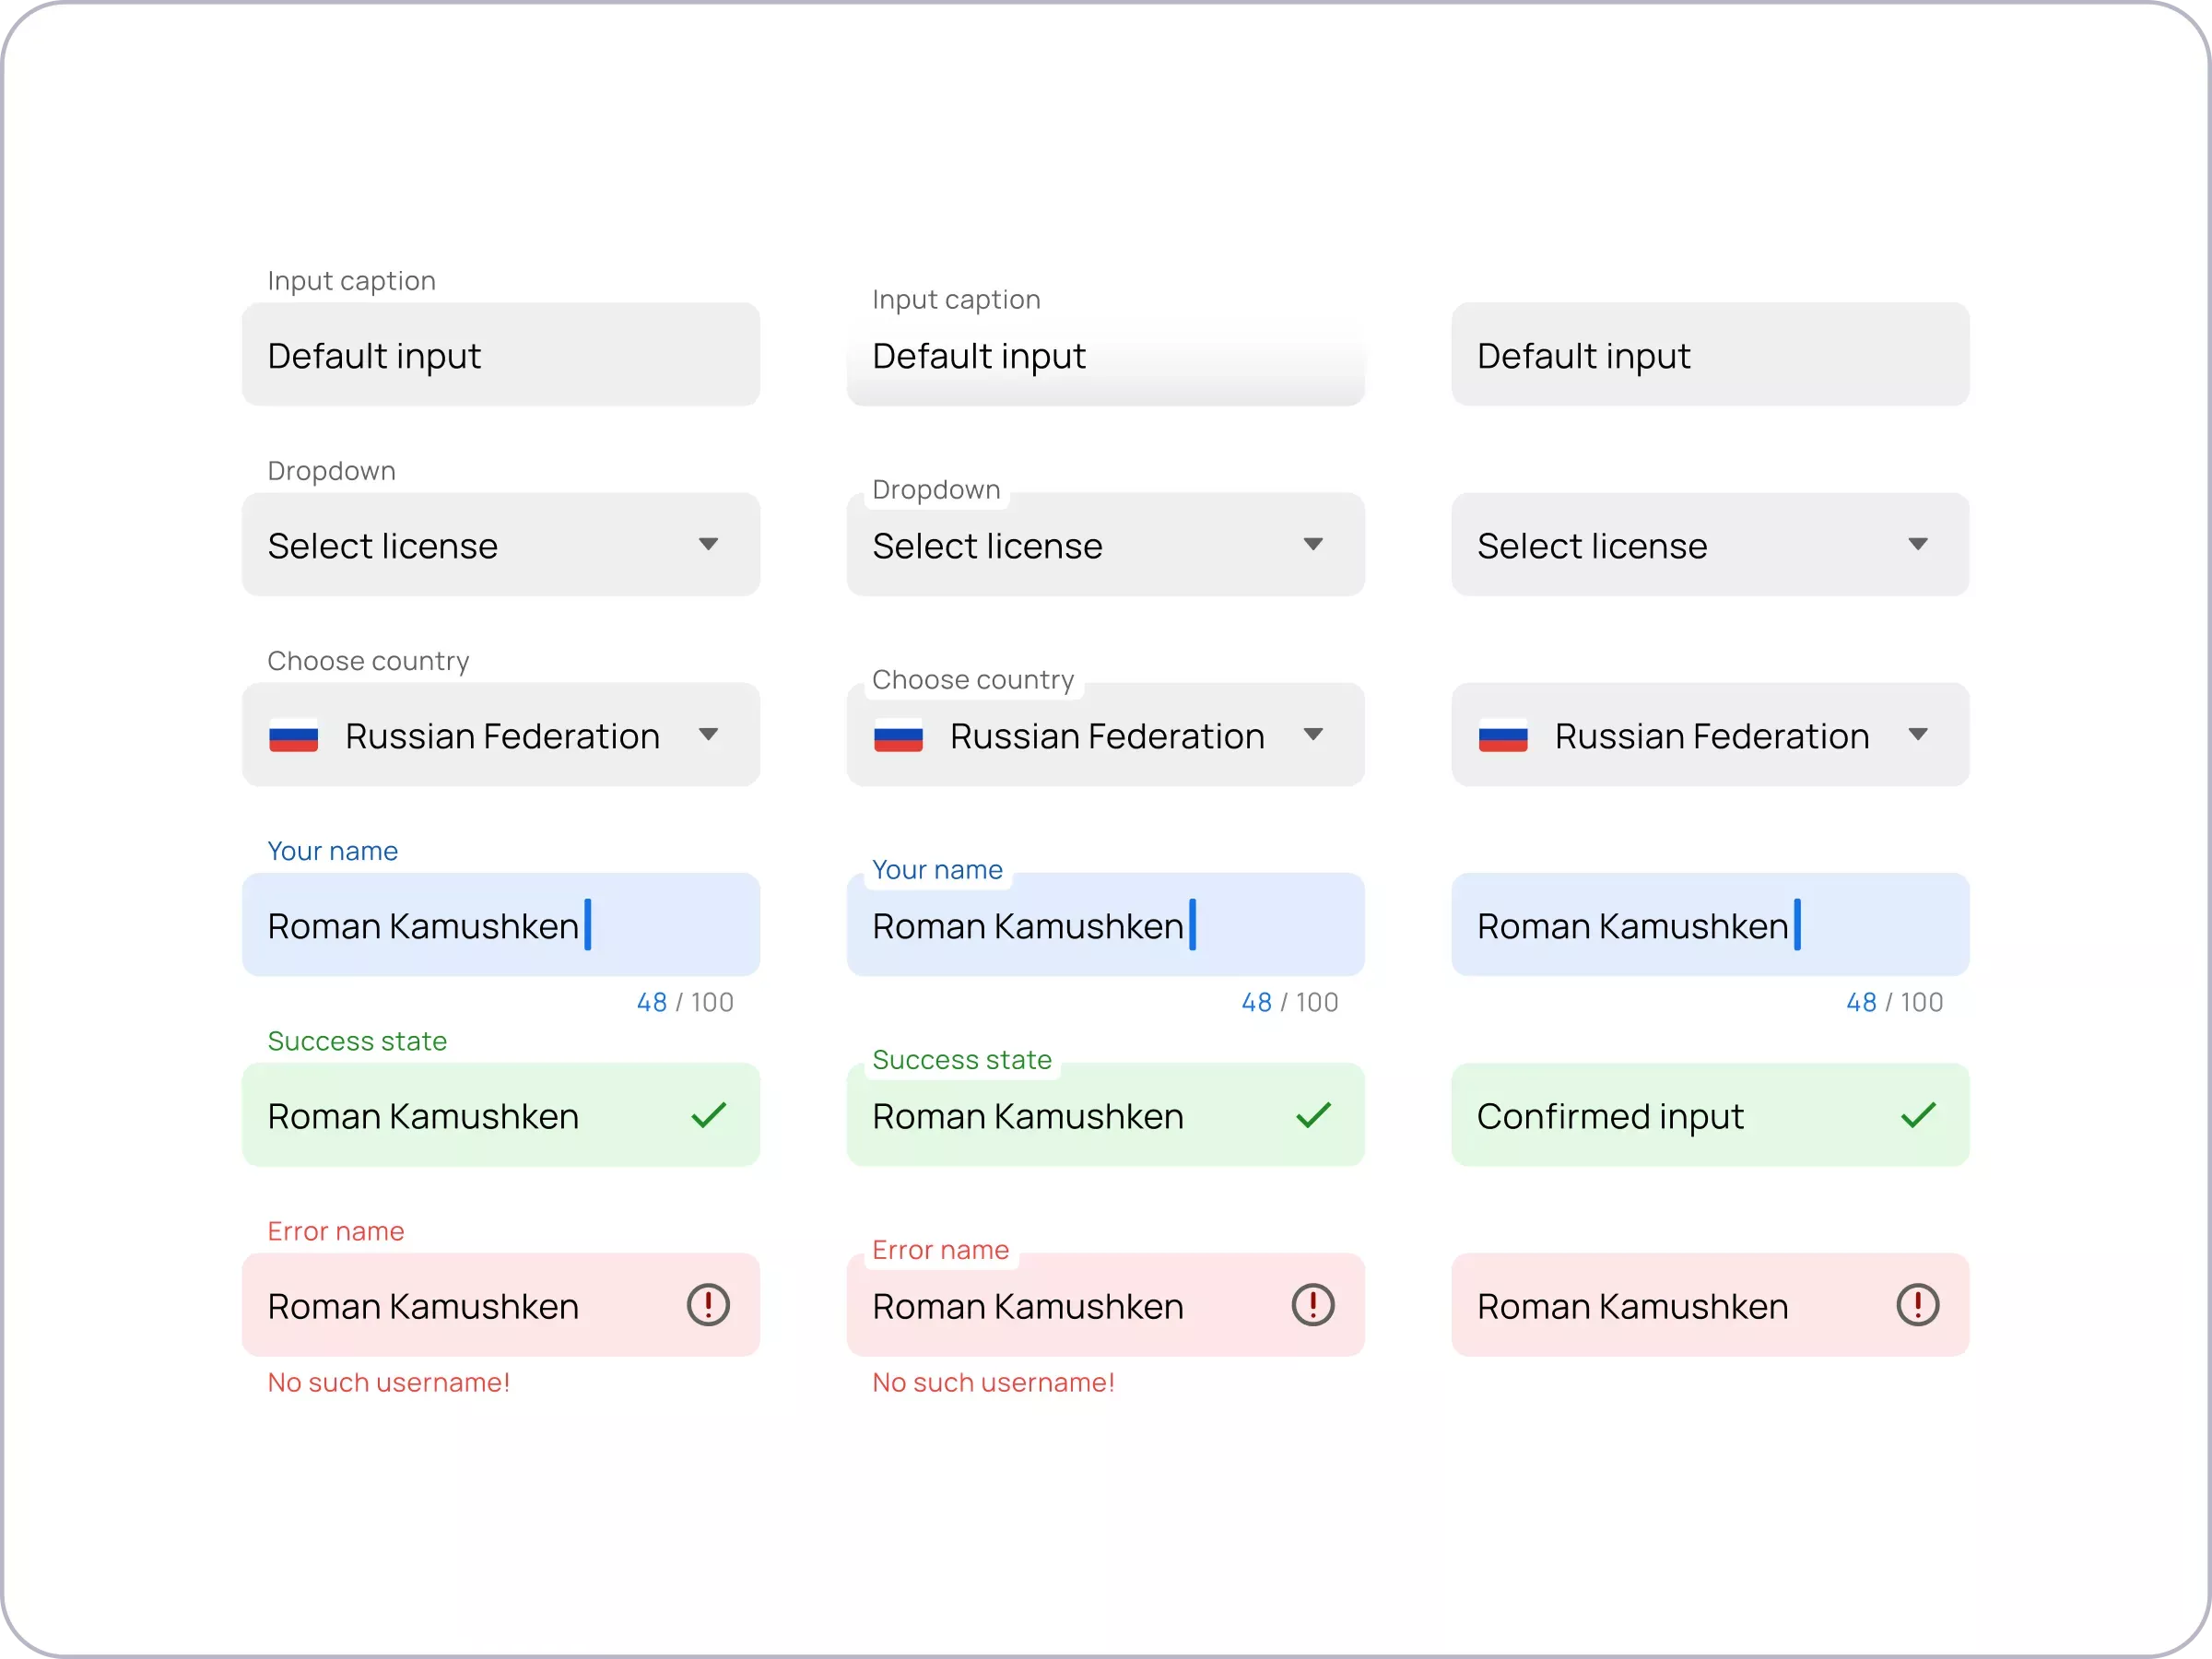Expand the captionless Russian Federation dropdown arrow
The width and height of the screenshot is (2212, 1659).
[1917, 735]
